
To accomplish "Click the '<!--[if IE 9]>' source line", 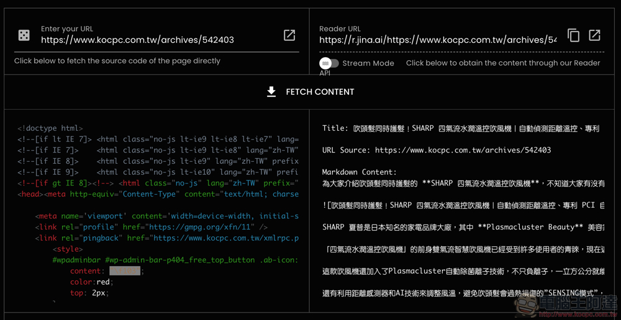I will [158, 172].
